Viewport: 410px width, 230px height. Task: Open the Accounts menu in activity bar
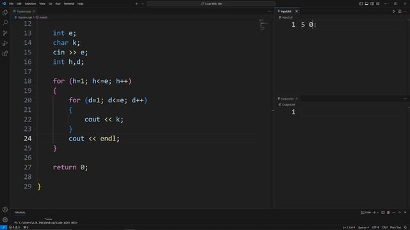coord(5,210)
